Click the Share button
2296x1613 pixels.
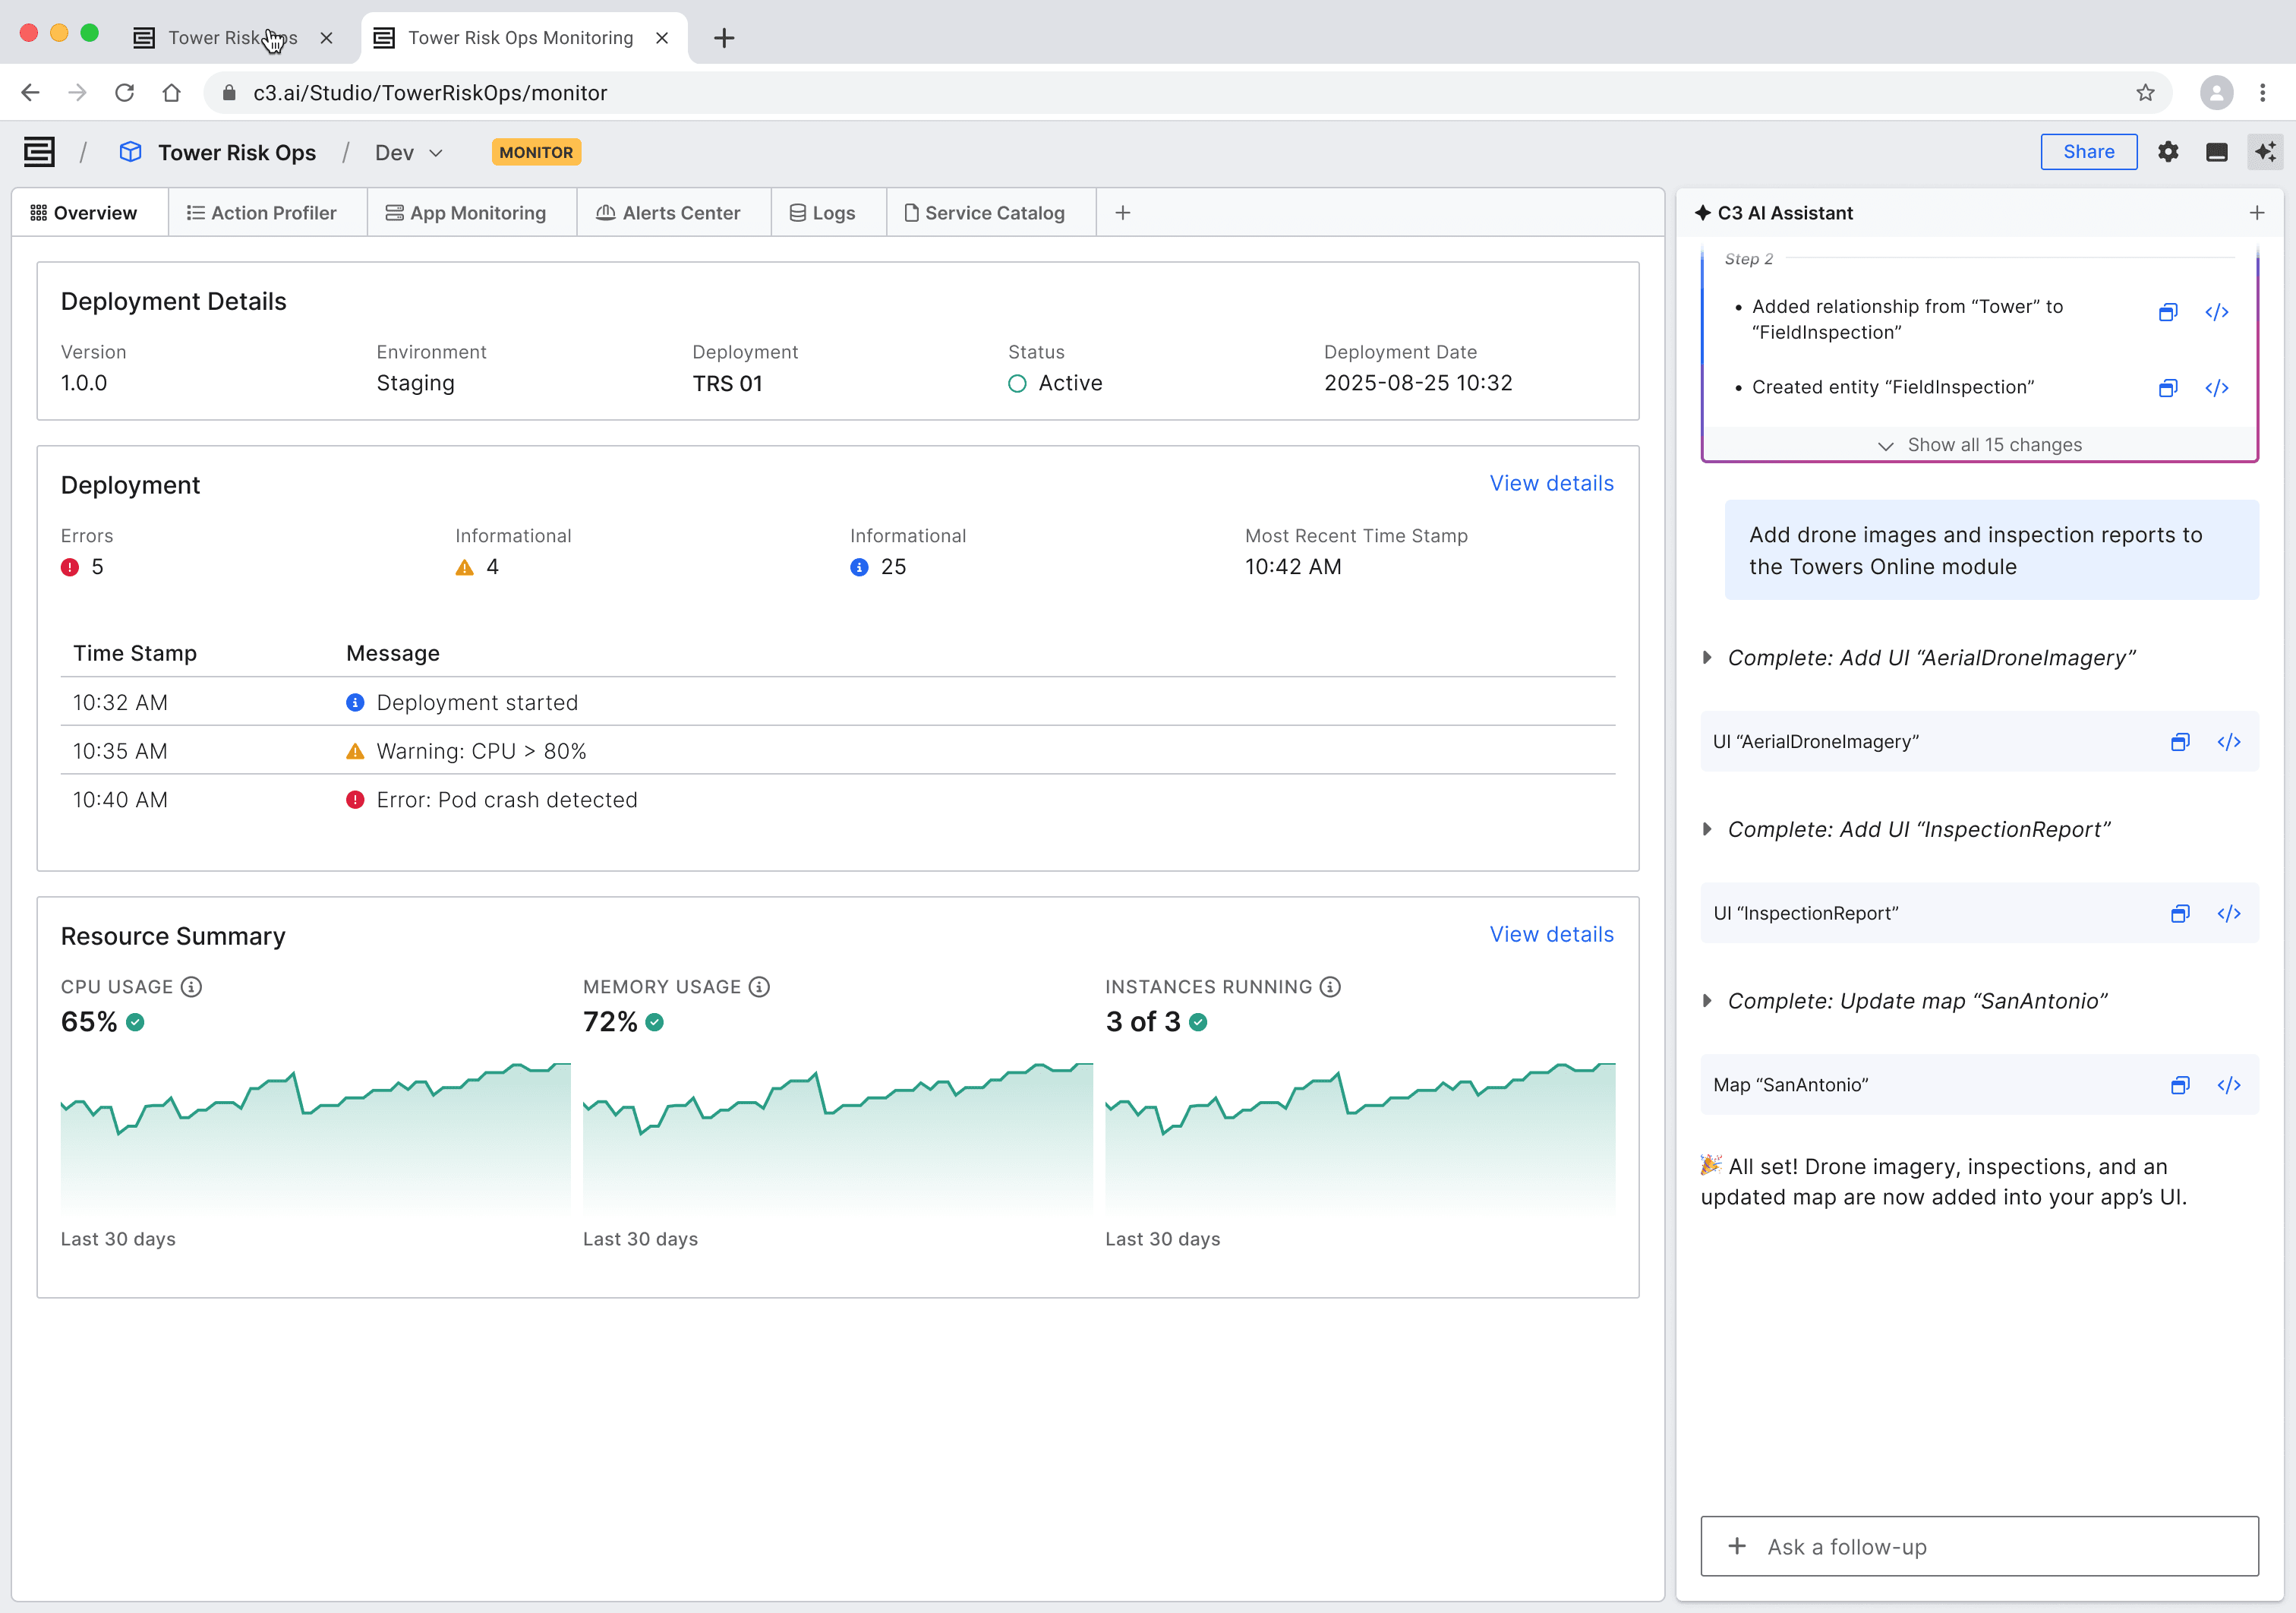click(x=2089, y=151)
